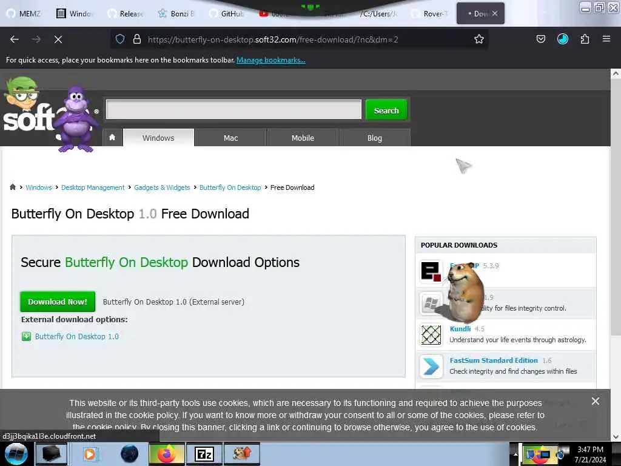Close the current Download tab

tap(495, 13)
